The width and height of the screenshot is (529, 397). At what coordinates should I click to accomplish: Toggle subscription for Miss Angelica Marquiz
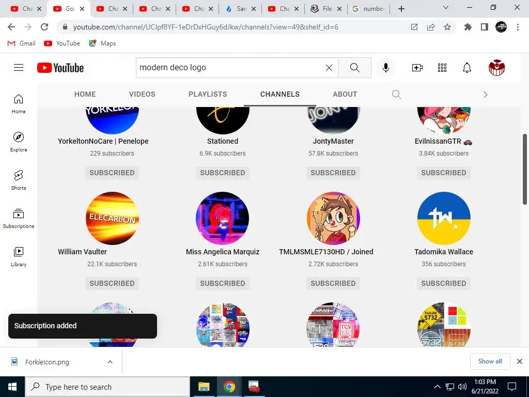coord(223,283)
